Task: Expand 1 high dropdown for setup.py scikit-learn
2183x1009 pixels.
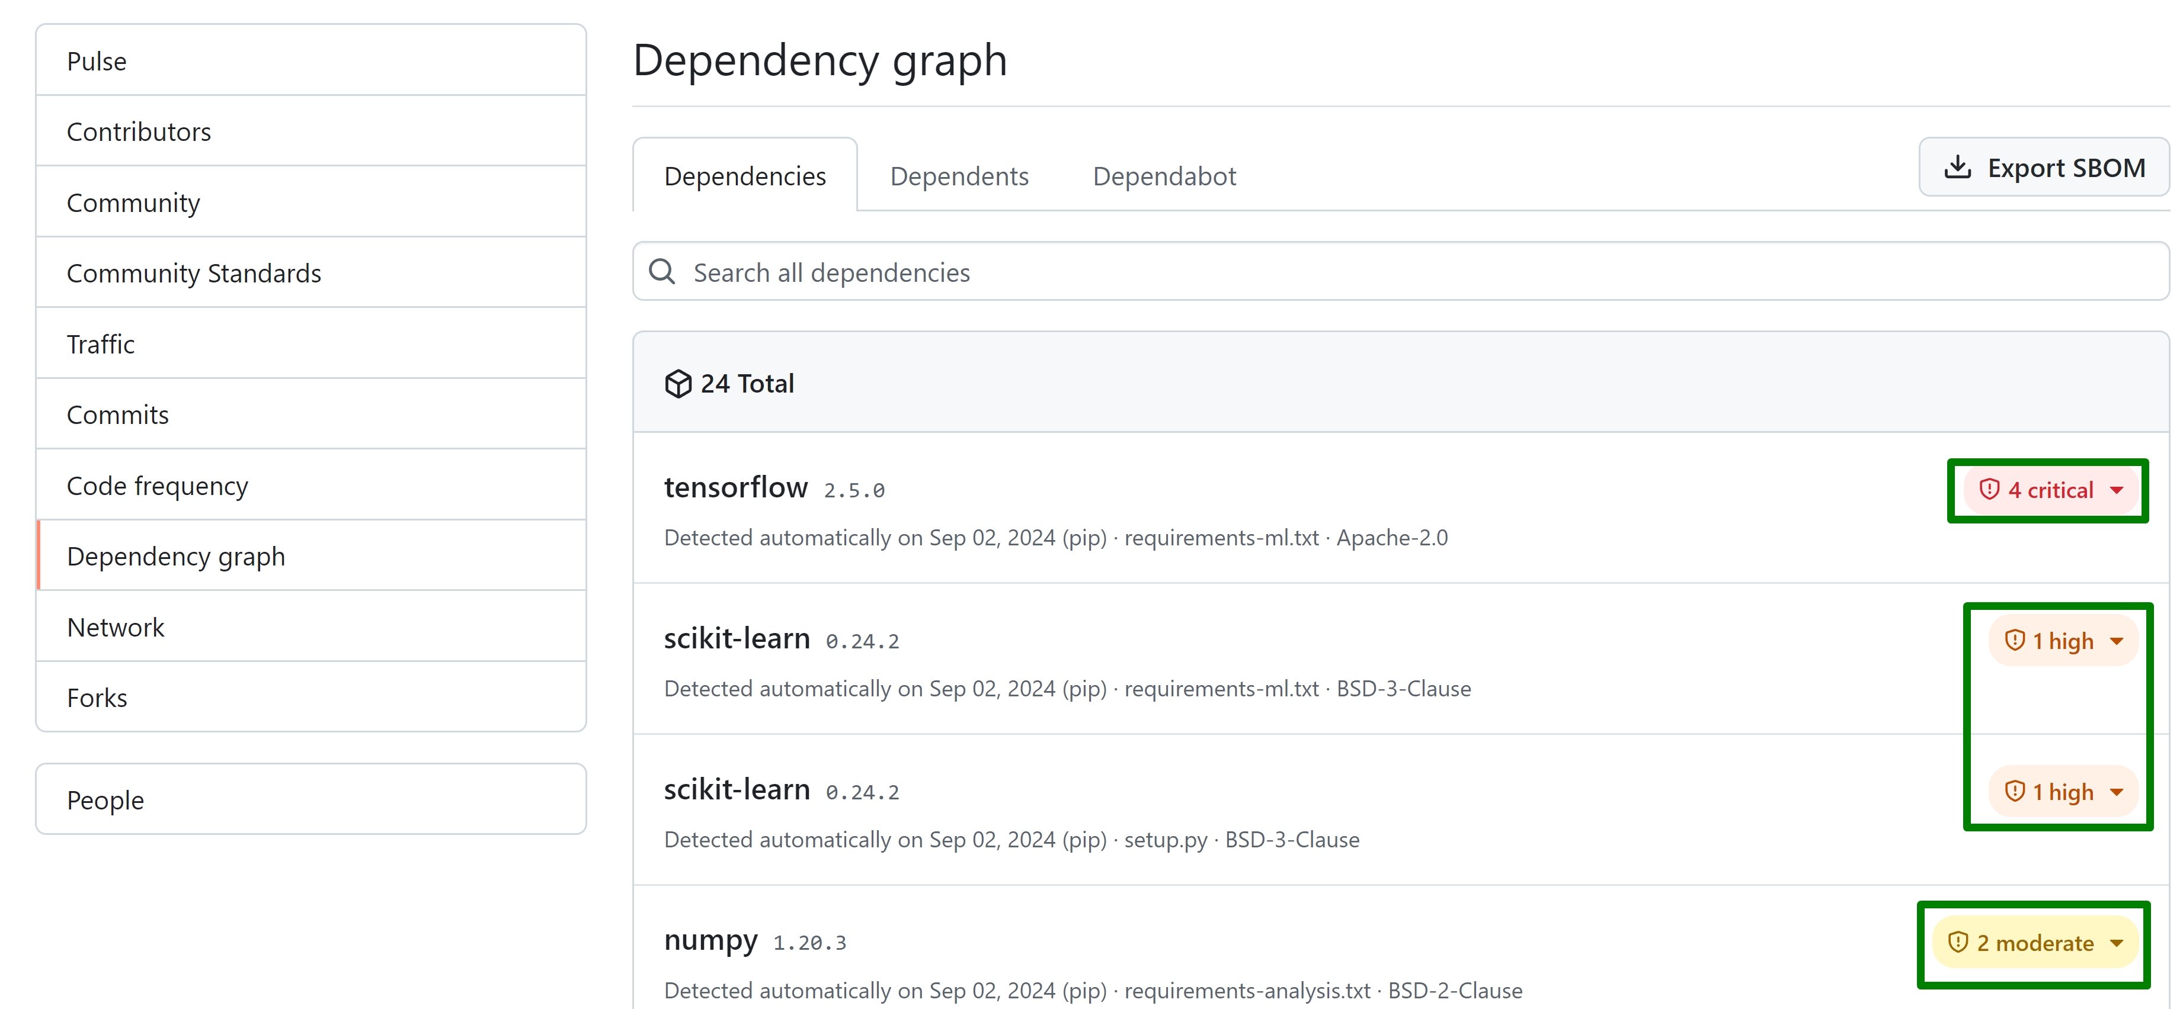Action: (x=2063, y=792)
